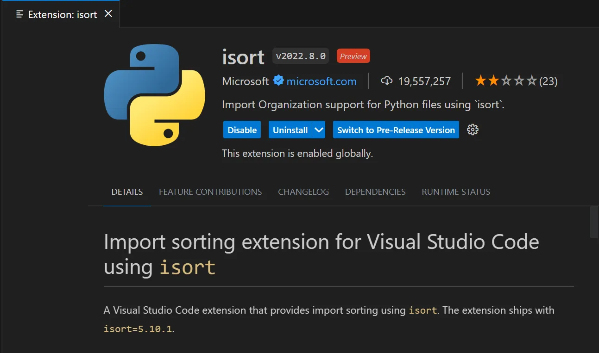Click the download count cloud icon

click(x=387, y=80)
